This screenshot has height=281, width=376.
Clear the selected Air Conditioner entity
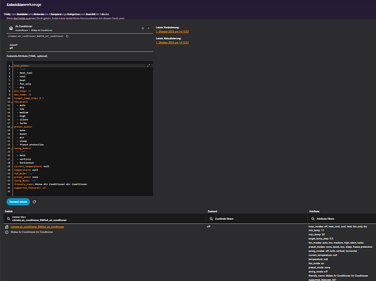143,28
